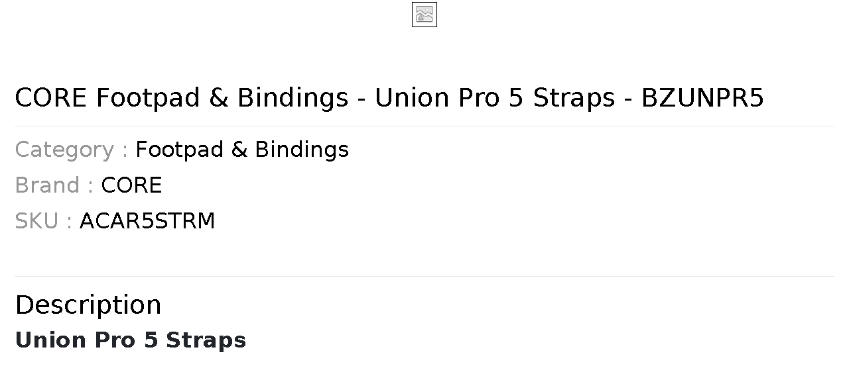The image size is (849, 374).
Task: Select the product title heading ending in BZUNPR5
Action: [x=389, y=98]
